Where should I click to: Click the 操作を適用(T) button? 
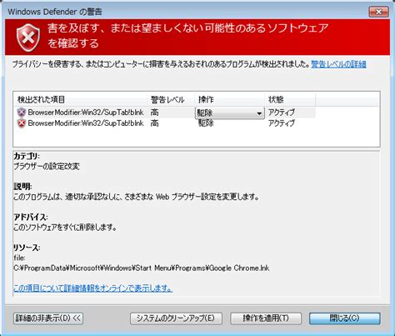pyautogui.click(x=266, y=318)
